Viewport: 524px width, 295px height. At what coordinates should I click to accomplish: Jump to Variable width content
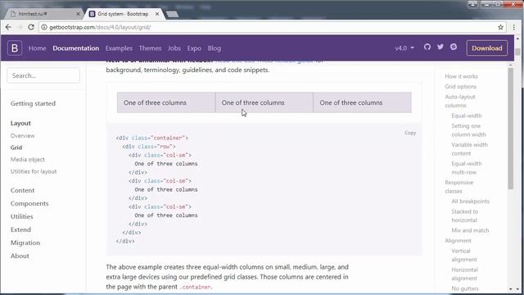pyautogui.click(x=469, y=149)
